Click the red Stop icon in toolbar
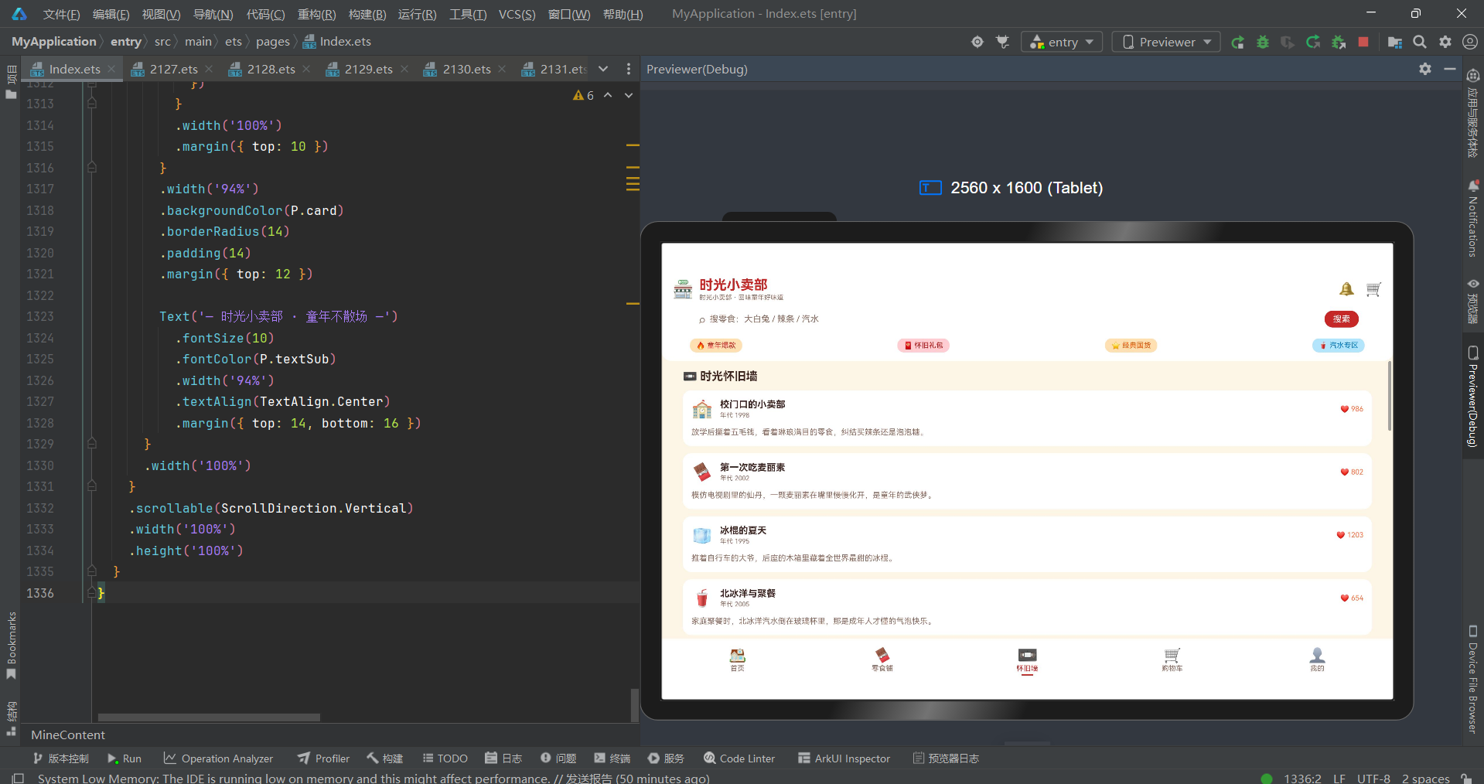This screenshot has height=784, width=1484. pos(1363,42)
